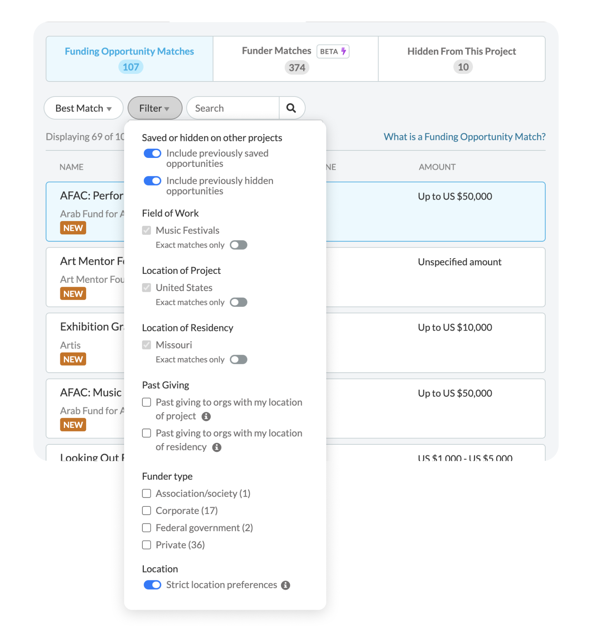
Task: Select the AFAC Performing opportunity row
Action: 431,212
